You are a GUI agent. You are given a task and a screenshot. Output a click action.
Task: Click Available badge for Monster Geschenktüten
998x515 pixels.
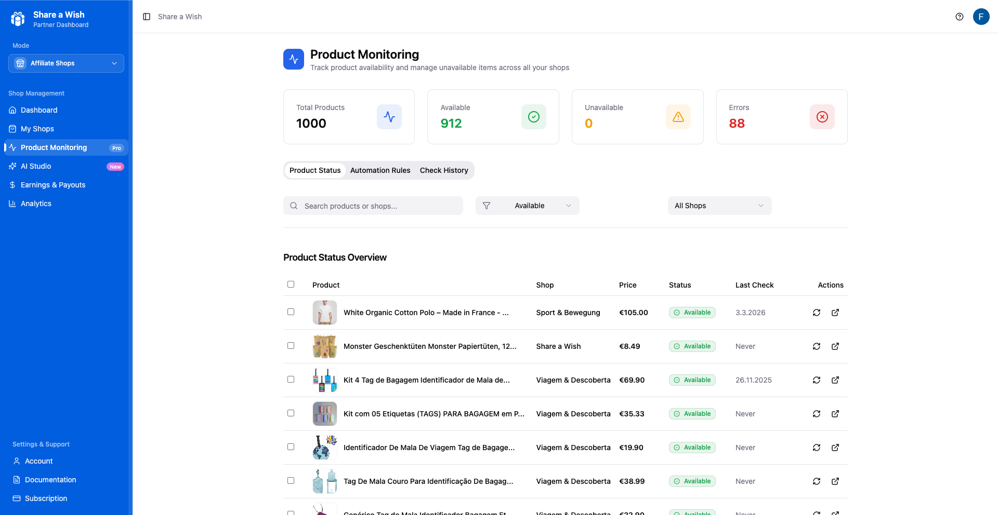(x=692, y=346)
